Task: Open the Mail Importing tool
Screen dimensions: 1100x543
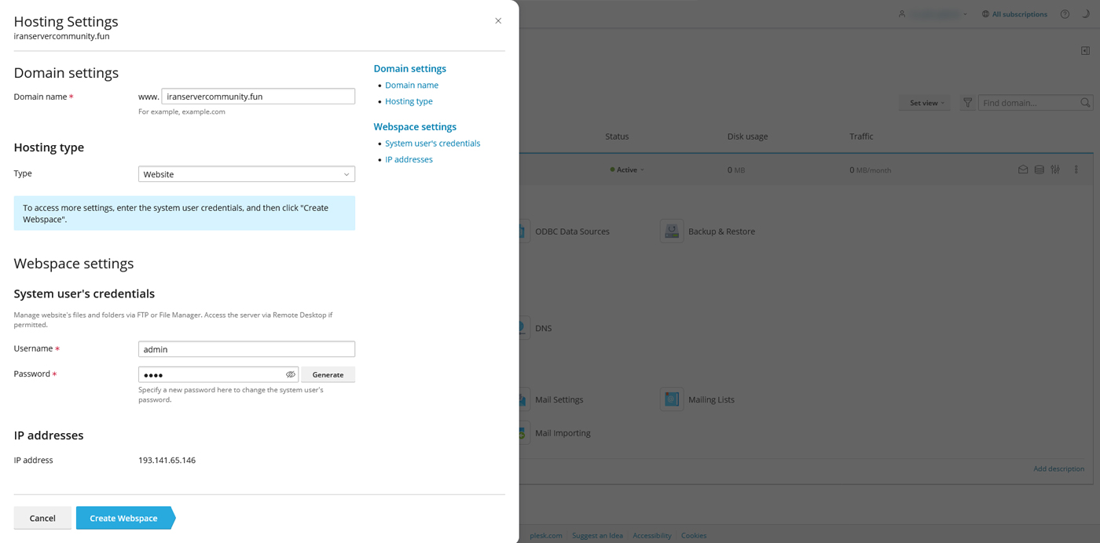Action: point(562,432)
